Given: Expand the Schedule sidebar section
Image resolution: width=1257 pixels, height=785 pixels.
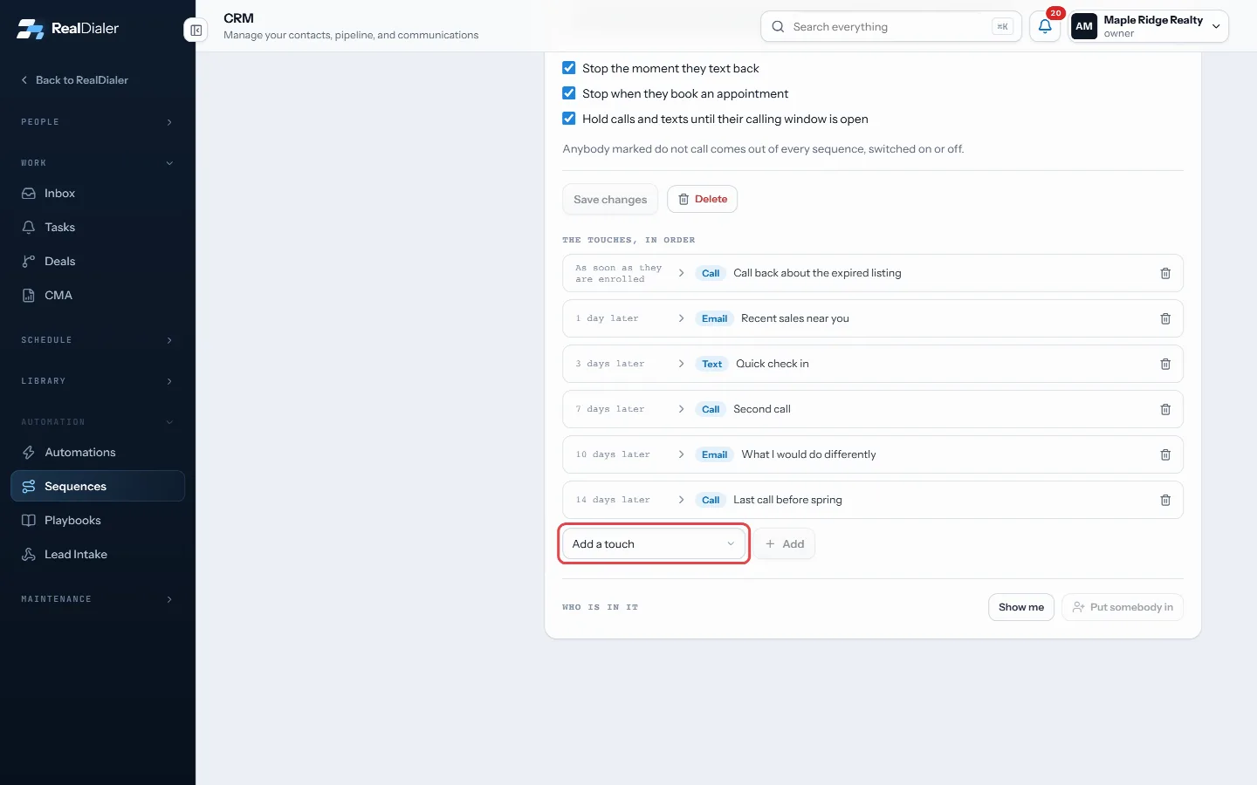Looking at the screenshot, I should pos(98,340).
